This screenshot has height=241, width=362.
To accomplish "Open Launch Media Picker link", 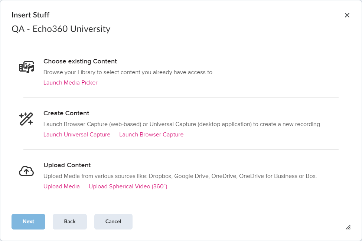I will click(x=71, y=83).
